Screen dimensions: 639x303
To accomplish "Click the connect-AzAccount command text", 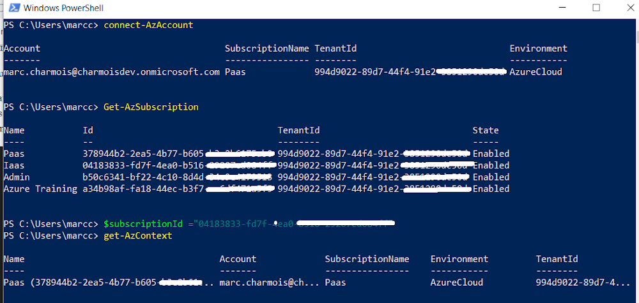I will tap(148, 26).
